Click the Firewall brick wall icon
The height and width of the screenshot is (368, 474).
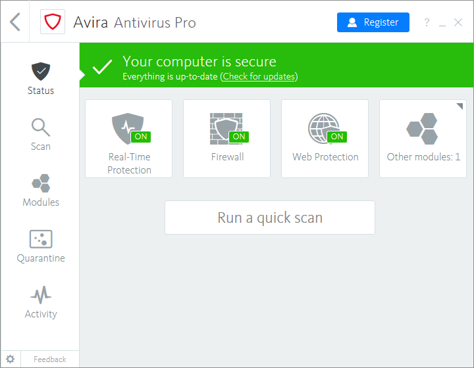click(224, 128)
